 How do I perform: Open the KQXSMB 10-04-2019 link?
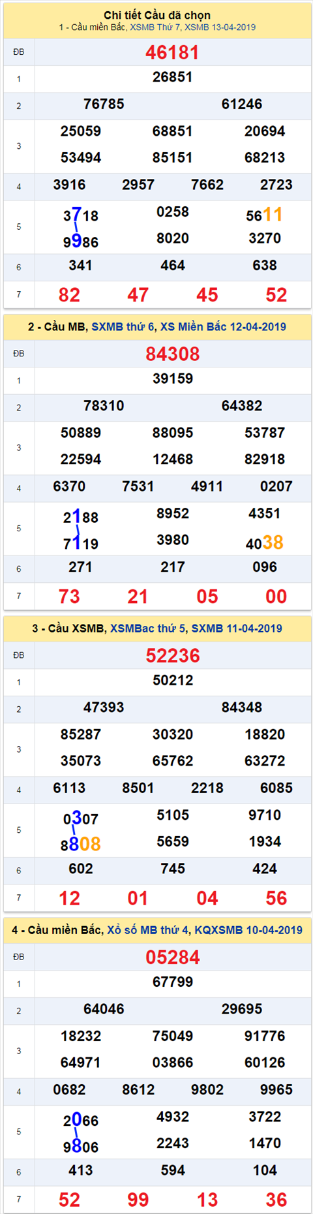click(248, 930)
